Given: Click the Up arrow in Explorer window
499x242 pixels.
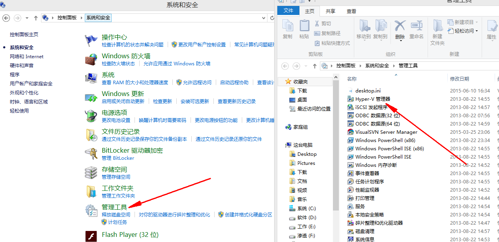Looking at the screenshot, I should [314, 66].
